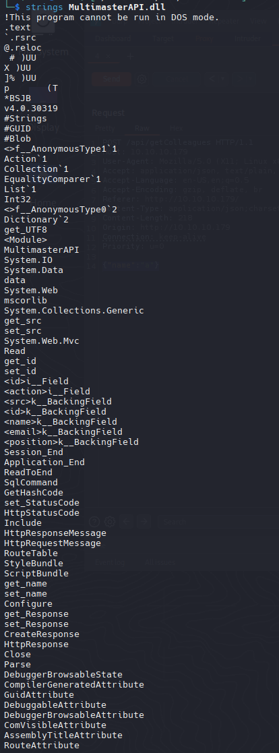Open the Event log panel
Image resolution: width=279 pixels, height=753 pixels.
110,562
